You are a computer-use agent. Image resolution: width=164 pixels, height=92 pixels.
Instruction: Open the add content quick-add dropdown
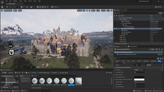pyautogui.click(x=22, y=7)
